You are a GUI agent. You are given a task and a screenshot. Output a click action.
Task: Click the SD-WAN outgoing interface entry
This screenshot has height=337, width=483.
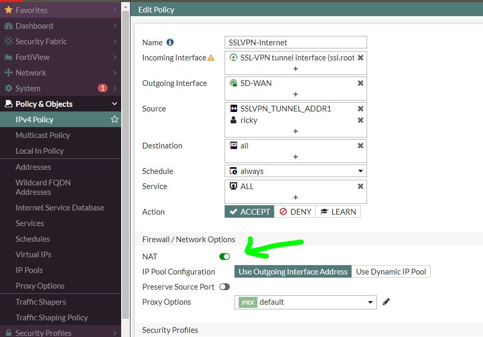click(x=251, y=83)
